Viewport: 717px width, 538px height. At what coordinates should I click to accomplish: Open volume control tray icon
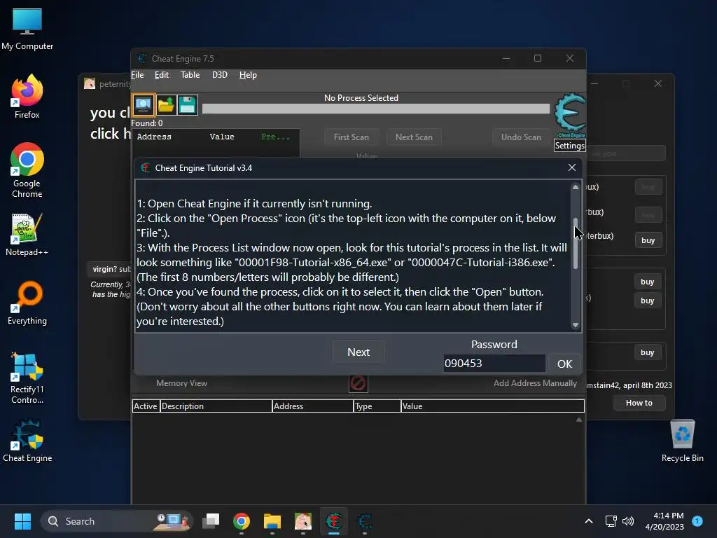pyautogui.click(x=628, y=521)
